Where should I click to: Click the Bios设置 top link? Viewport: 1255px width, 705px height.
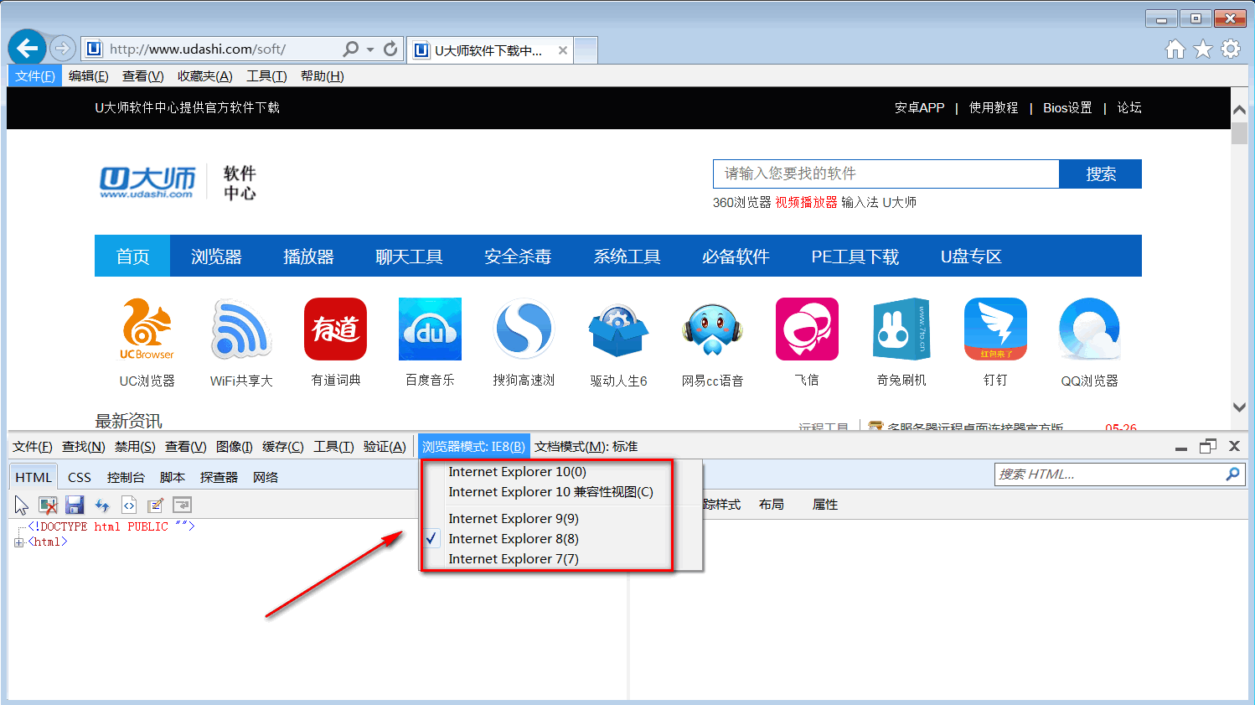1067,107
